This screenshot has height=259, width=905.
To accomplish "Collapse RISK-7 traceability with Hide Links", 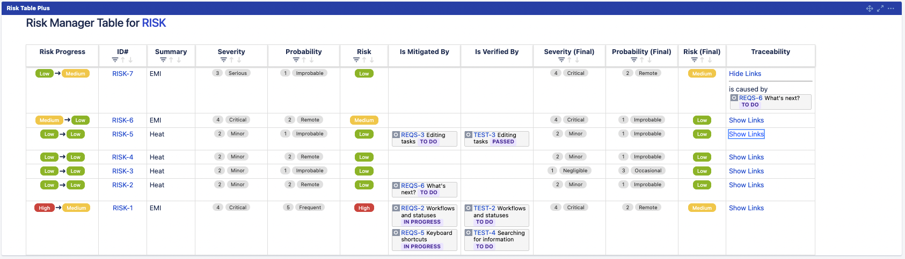I will coord(745,74).
